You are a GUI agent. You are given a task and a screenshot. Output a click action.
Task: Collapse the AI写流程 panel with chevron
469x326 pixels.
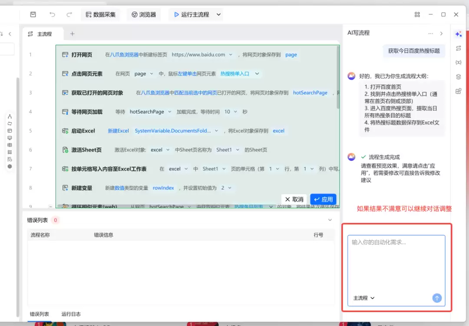click(442, 33)
